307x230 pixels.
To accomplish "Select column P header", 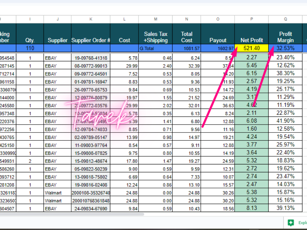I will 252,19.
